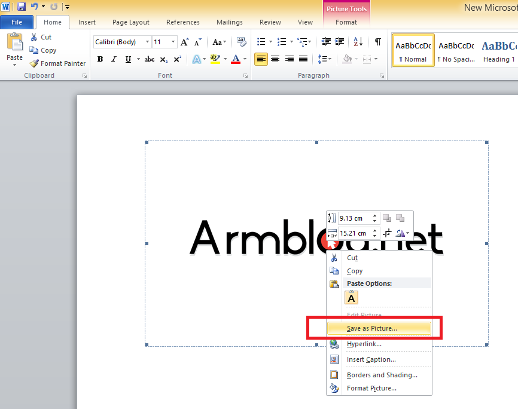Viewport: 518px width, 409px height.
Task: Apply bullet list formatting
Action: click(261, 42)
